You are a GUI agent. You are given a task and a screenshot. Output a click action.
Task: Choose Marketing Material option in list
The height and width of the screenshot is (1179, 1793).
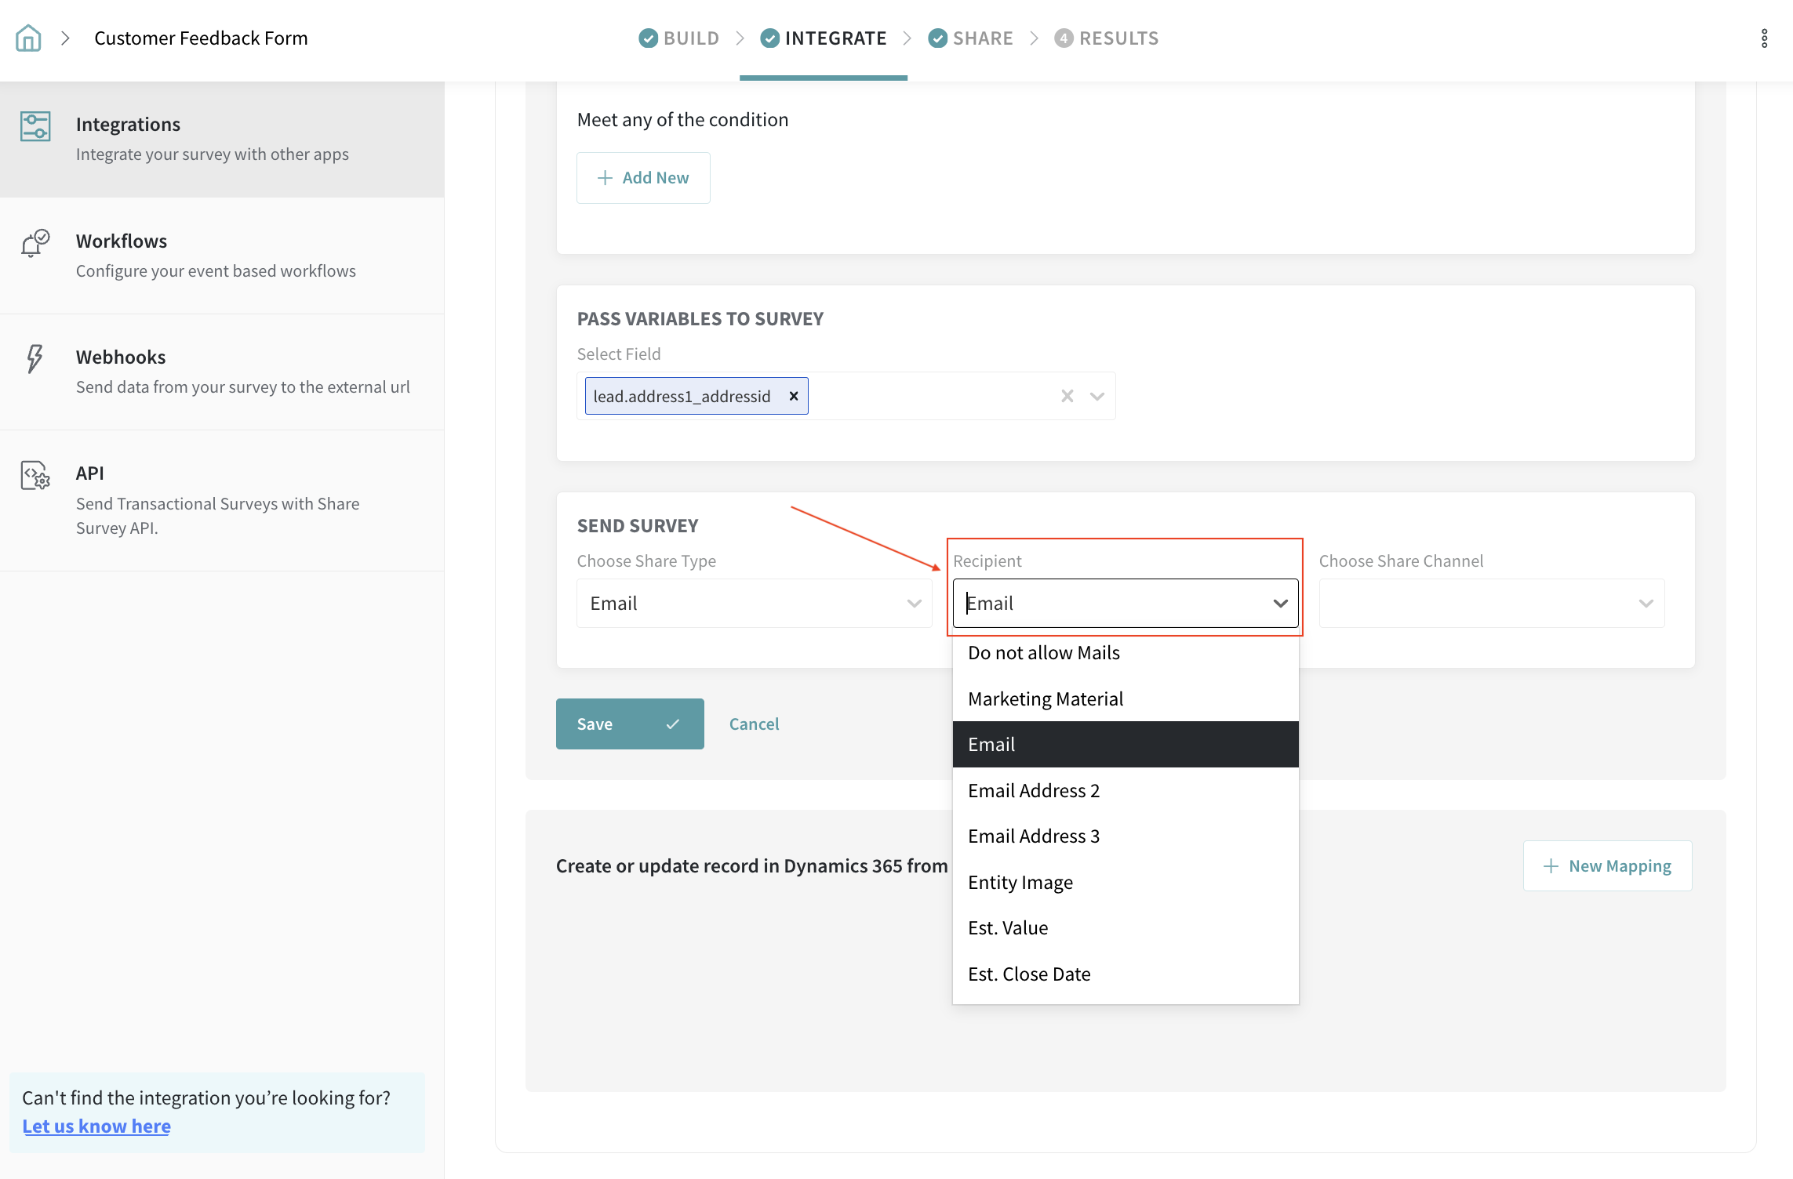(1045, 698)
